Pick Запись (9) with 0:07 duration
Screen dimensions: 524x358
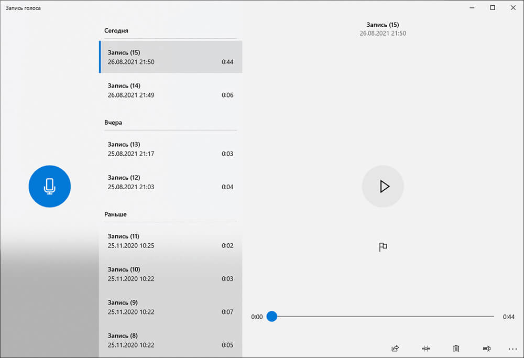170,307
